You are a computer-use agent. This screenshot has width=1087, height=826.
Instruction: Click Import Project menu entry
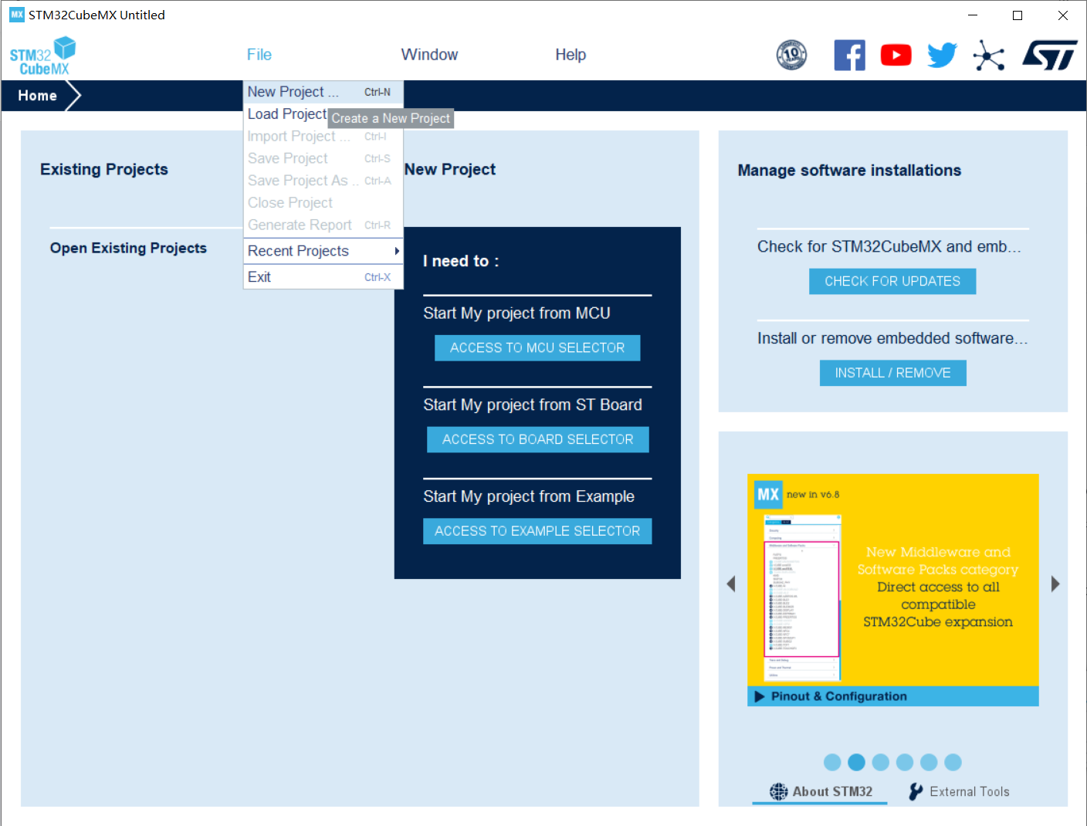(323, 137)
